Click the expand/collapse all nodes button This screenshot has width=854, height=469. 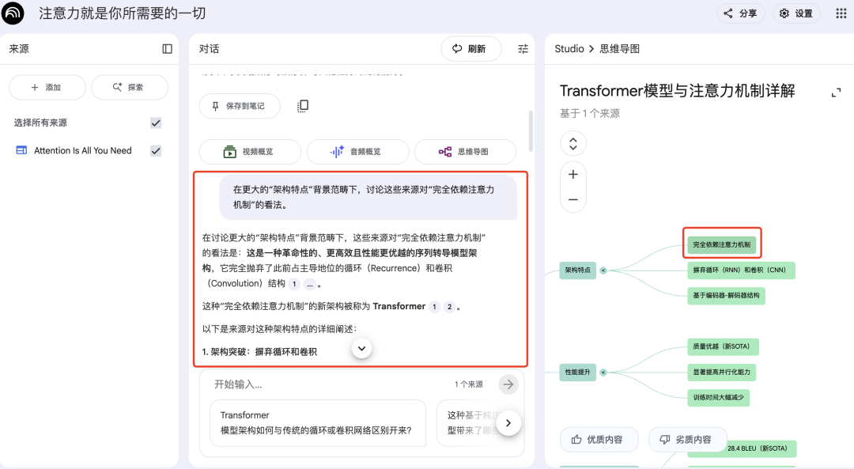(573, 144)
